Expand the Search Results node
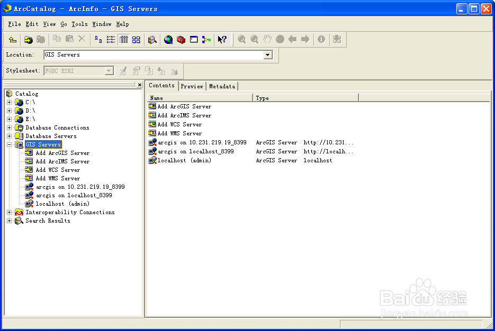Screen dimensions: 495x331 pos(9,220)
